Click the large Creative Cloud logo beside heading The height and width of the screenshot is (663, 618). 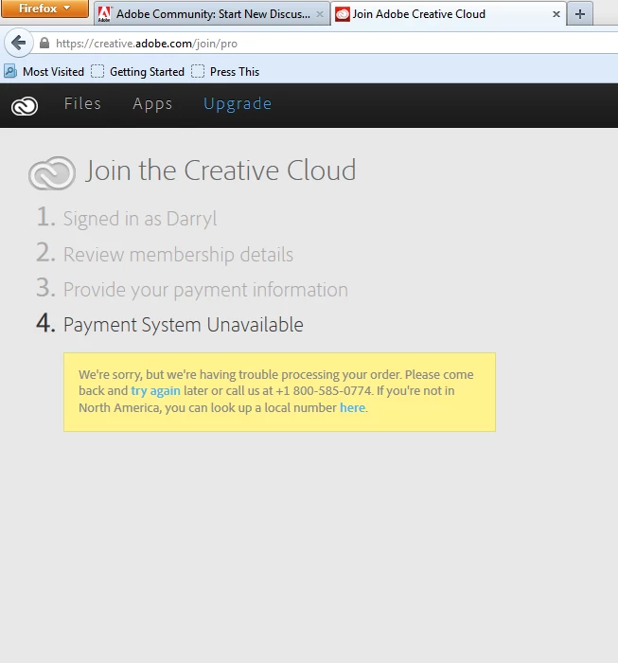[x=52, y=173]
